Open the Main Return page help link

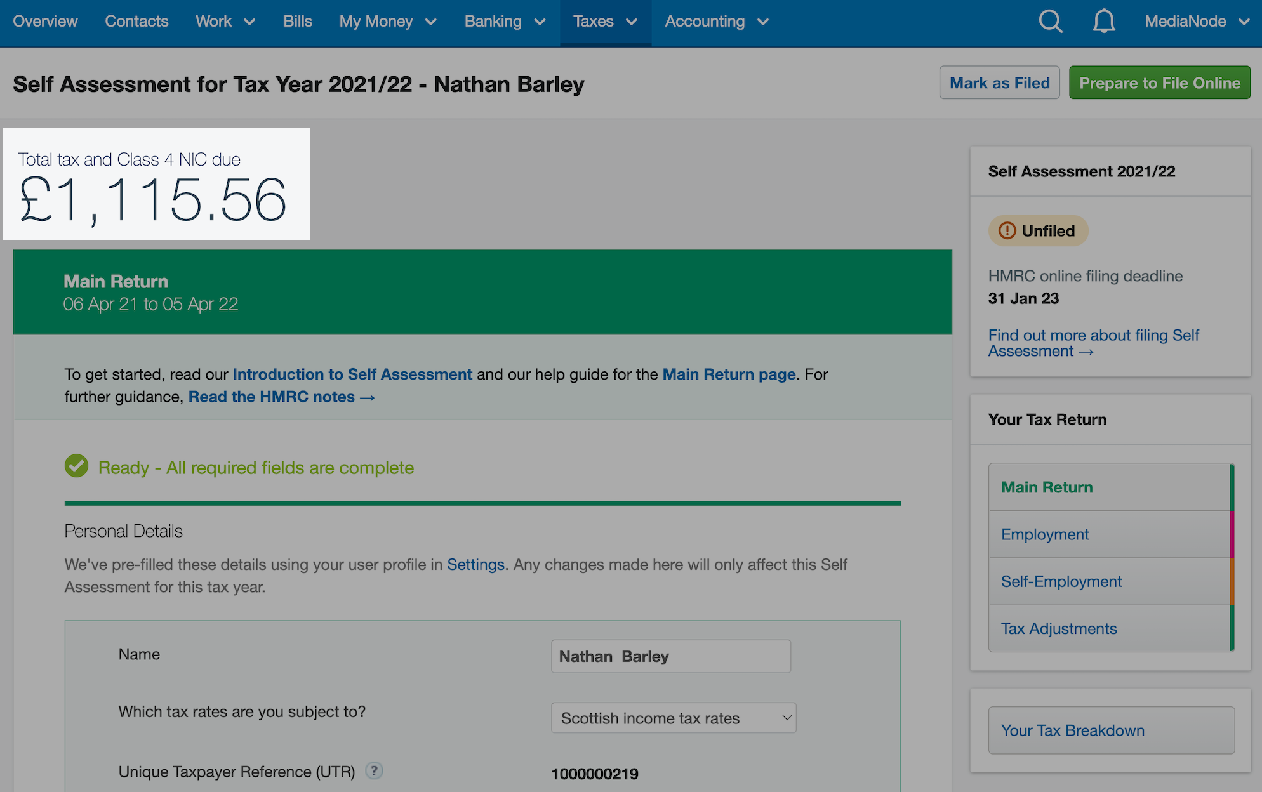tap(729, 374)
